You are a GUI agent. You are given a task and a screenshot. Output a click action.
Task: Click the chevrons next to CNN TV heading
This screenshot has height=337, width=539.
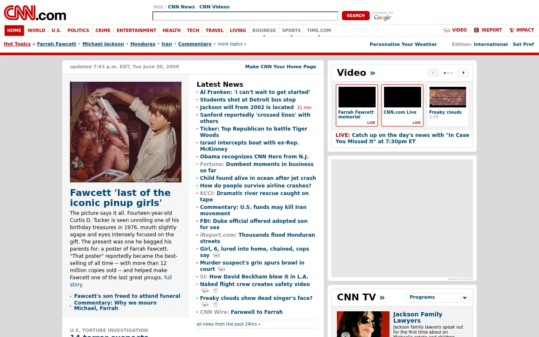click(382, 298)
